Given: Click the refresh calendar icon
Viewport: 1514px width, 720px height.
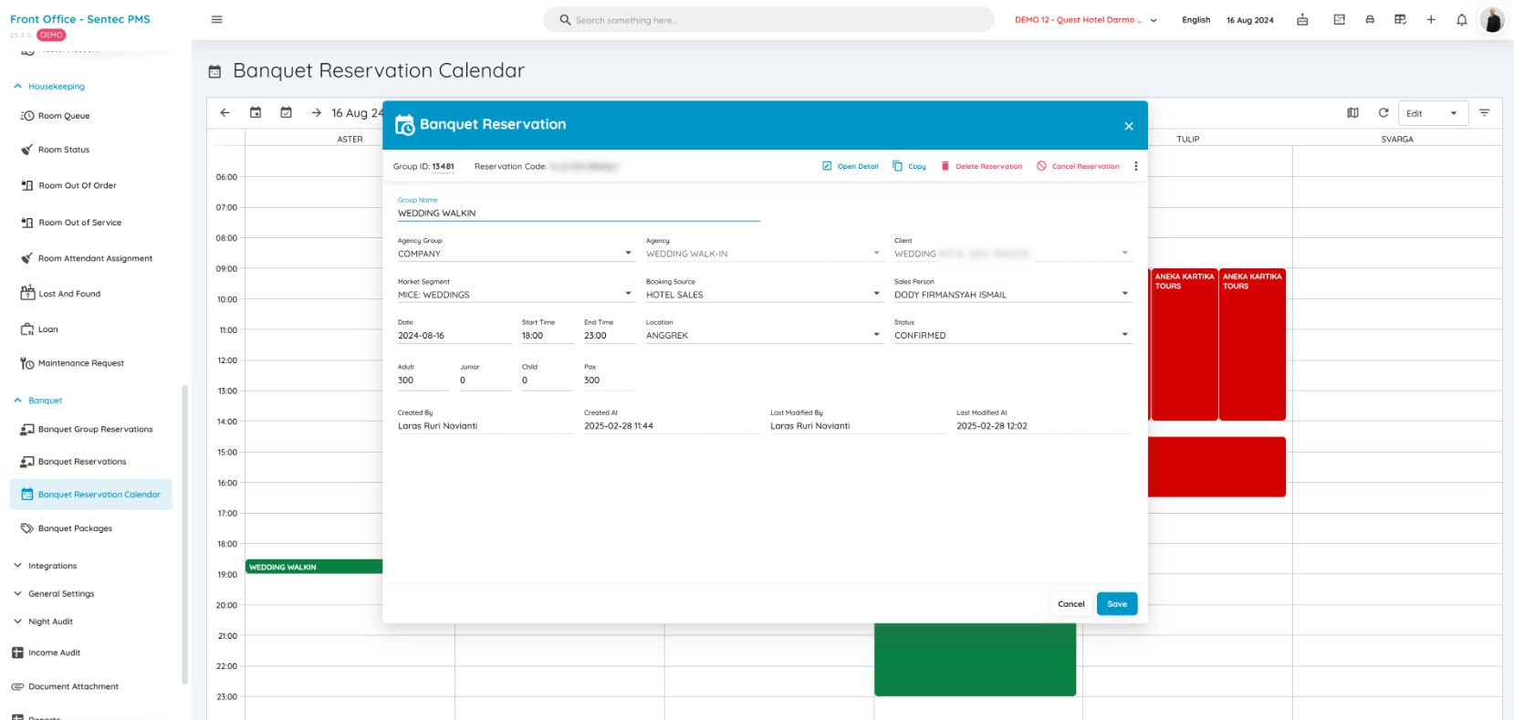Looking at the screenshot, I should (x=1383, y=113).
